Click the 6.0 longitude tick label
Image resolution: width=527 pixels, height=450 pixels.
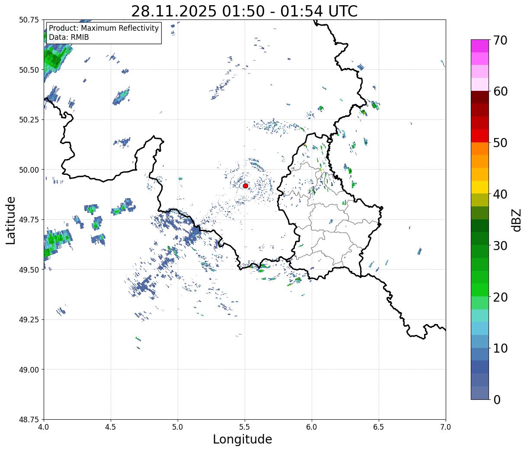coord(312,427)
